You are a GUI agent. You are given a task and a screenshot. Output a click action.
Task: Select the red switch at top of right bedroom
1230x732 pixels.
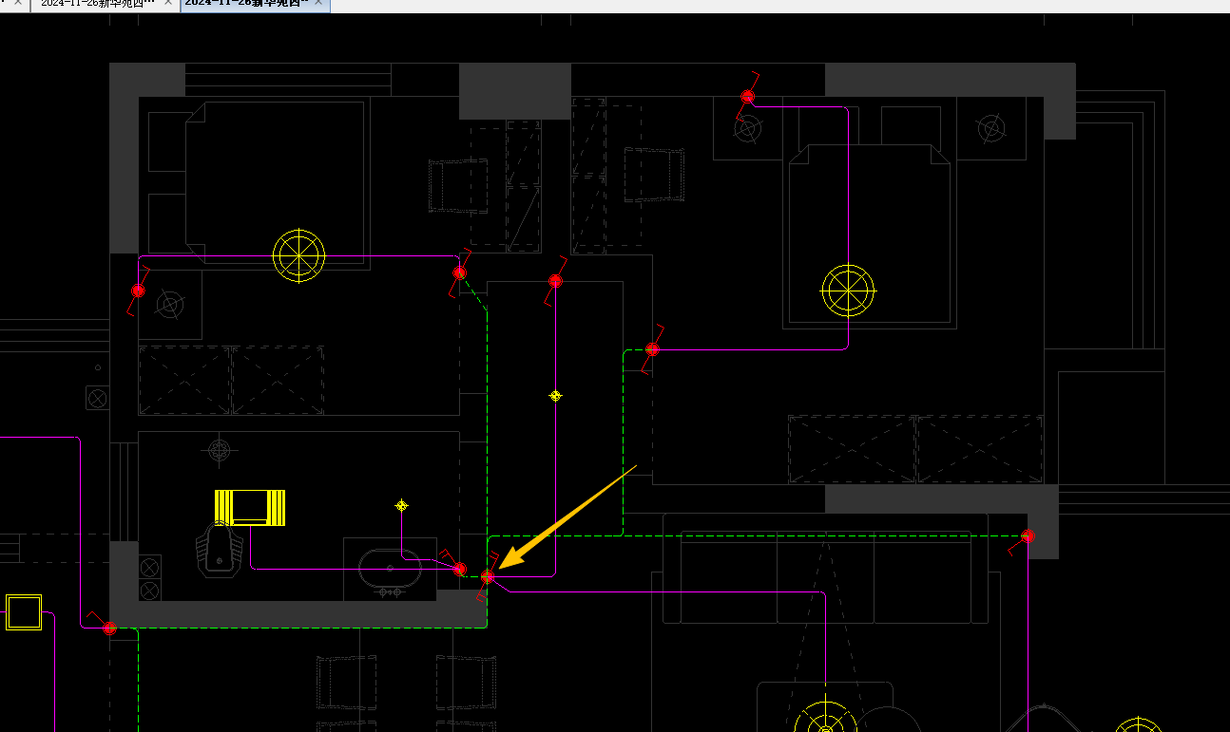point(748,97)
